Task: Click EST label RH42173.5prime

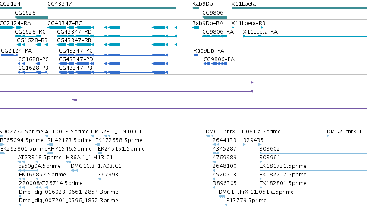Action: point(69,140)
